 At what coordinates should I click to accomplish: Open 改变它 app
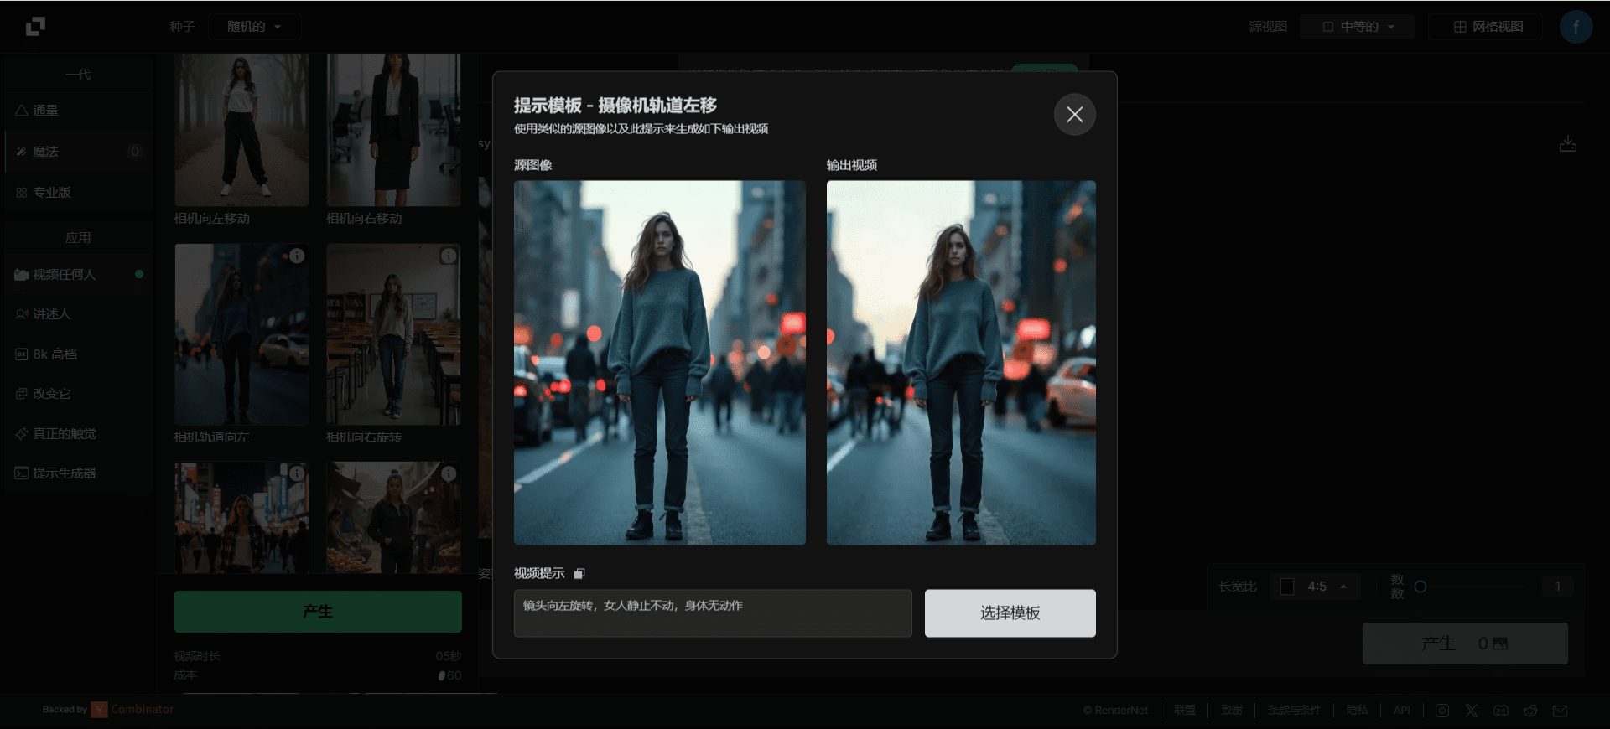tap(79, 394)
